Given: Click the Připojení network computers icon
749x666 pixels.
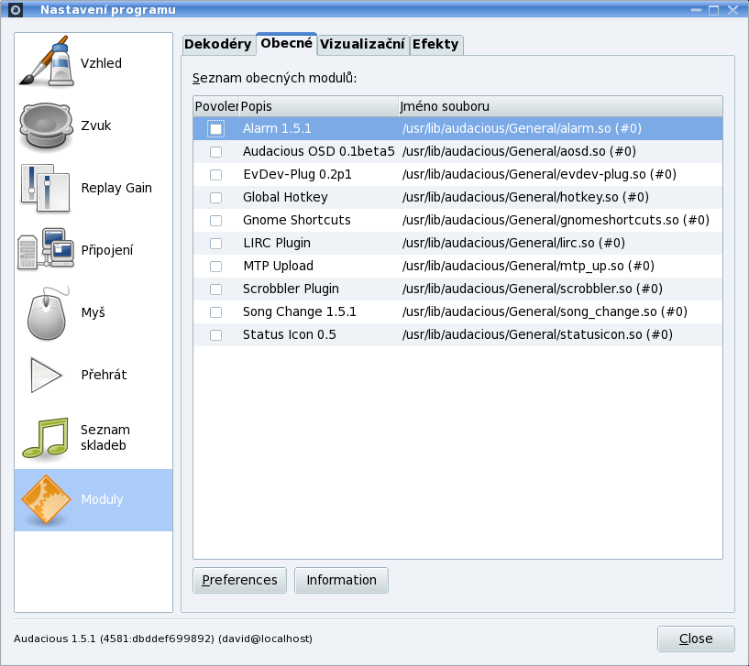Looking at the screenshot, I should (x=46, y=250).
